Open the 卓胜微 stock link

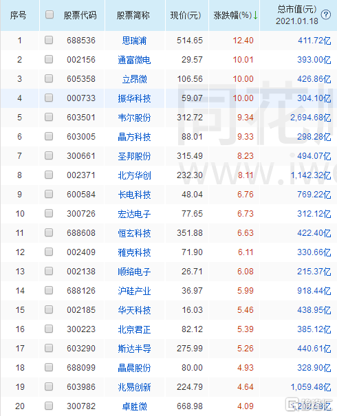[134, 406]
